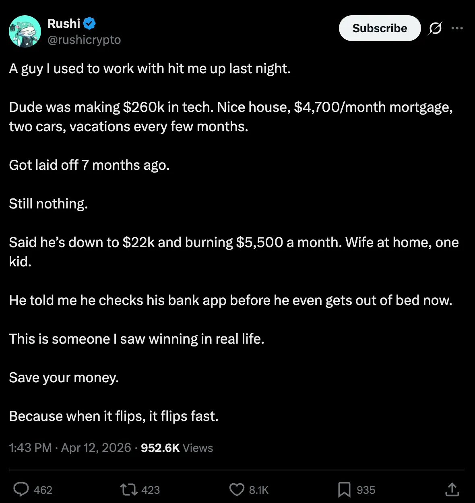Click the display name Rushi
Screen dimensions: 475x503
click(x=64, y=23)
